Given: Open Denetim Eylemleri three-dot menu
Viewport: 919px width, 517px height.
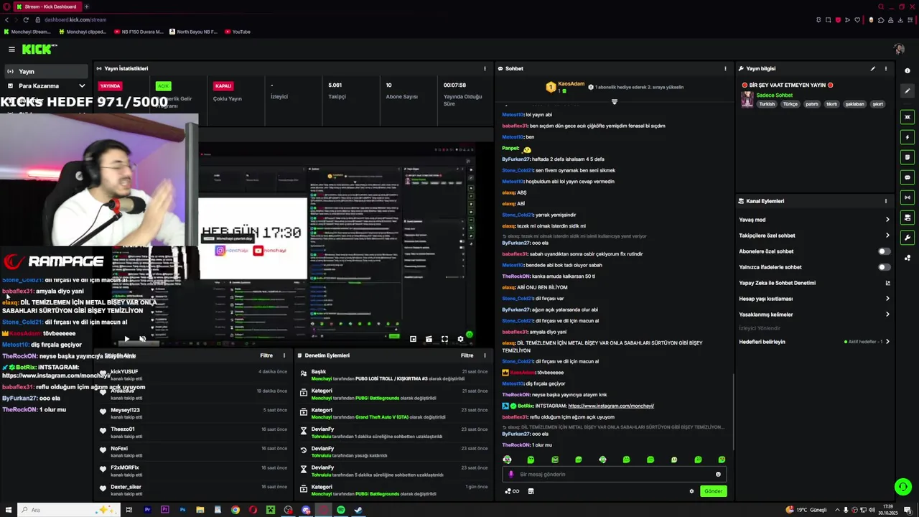Looking at the screenshot, I should tap(485, 355).
